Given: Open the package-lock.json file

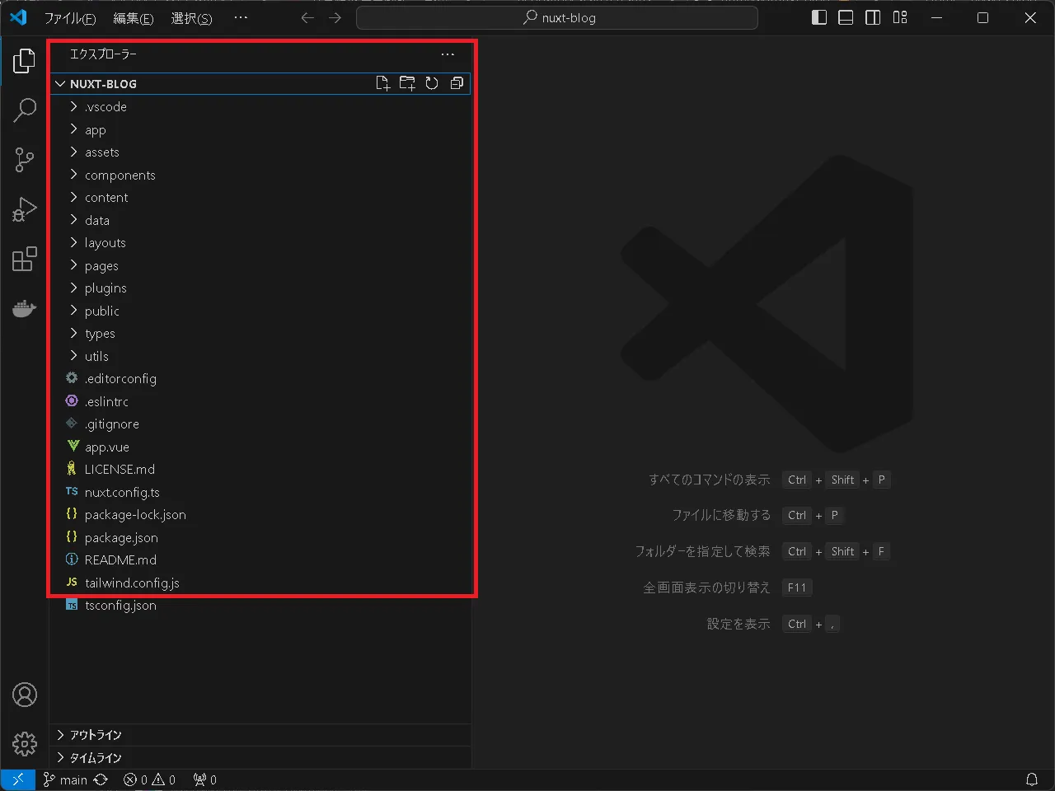Looking at the screenshot, I should [x=260, y=515].
